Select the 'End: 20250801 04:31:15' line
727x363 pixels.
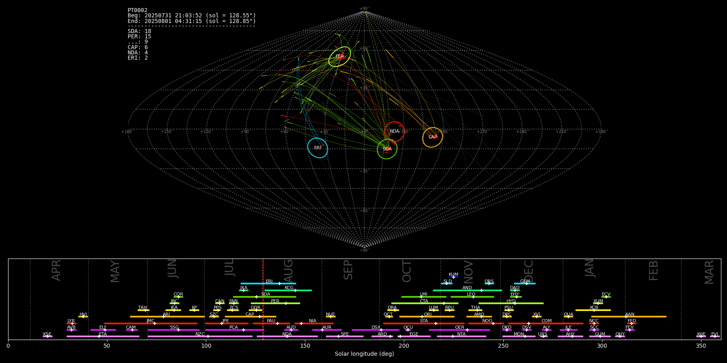(x=192, y=21)
